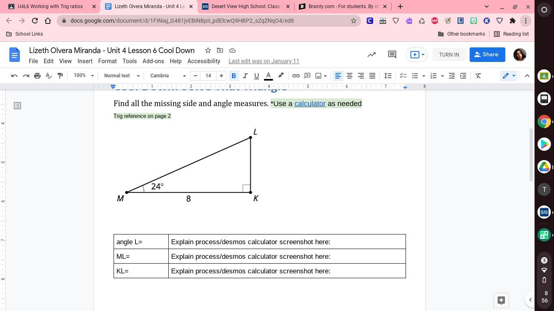Screen dimensions: 554x311
Task: Open the Cambria font dropdown
Action: point(167,76)
